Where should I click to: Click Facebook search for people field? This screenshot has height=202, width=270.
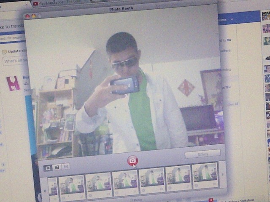point(12,37)
